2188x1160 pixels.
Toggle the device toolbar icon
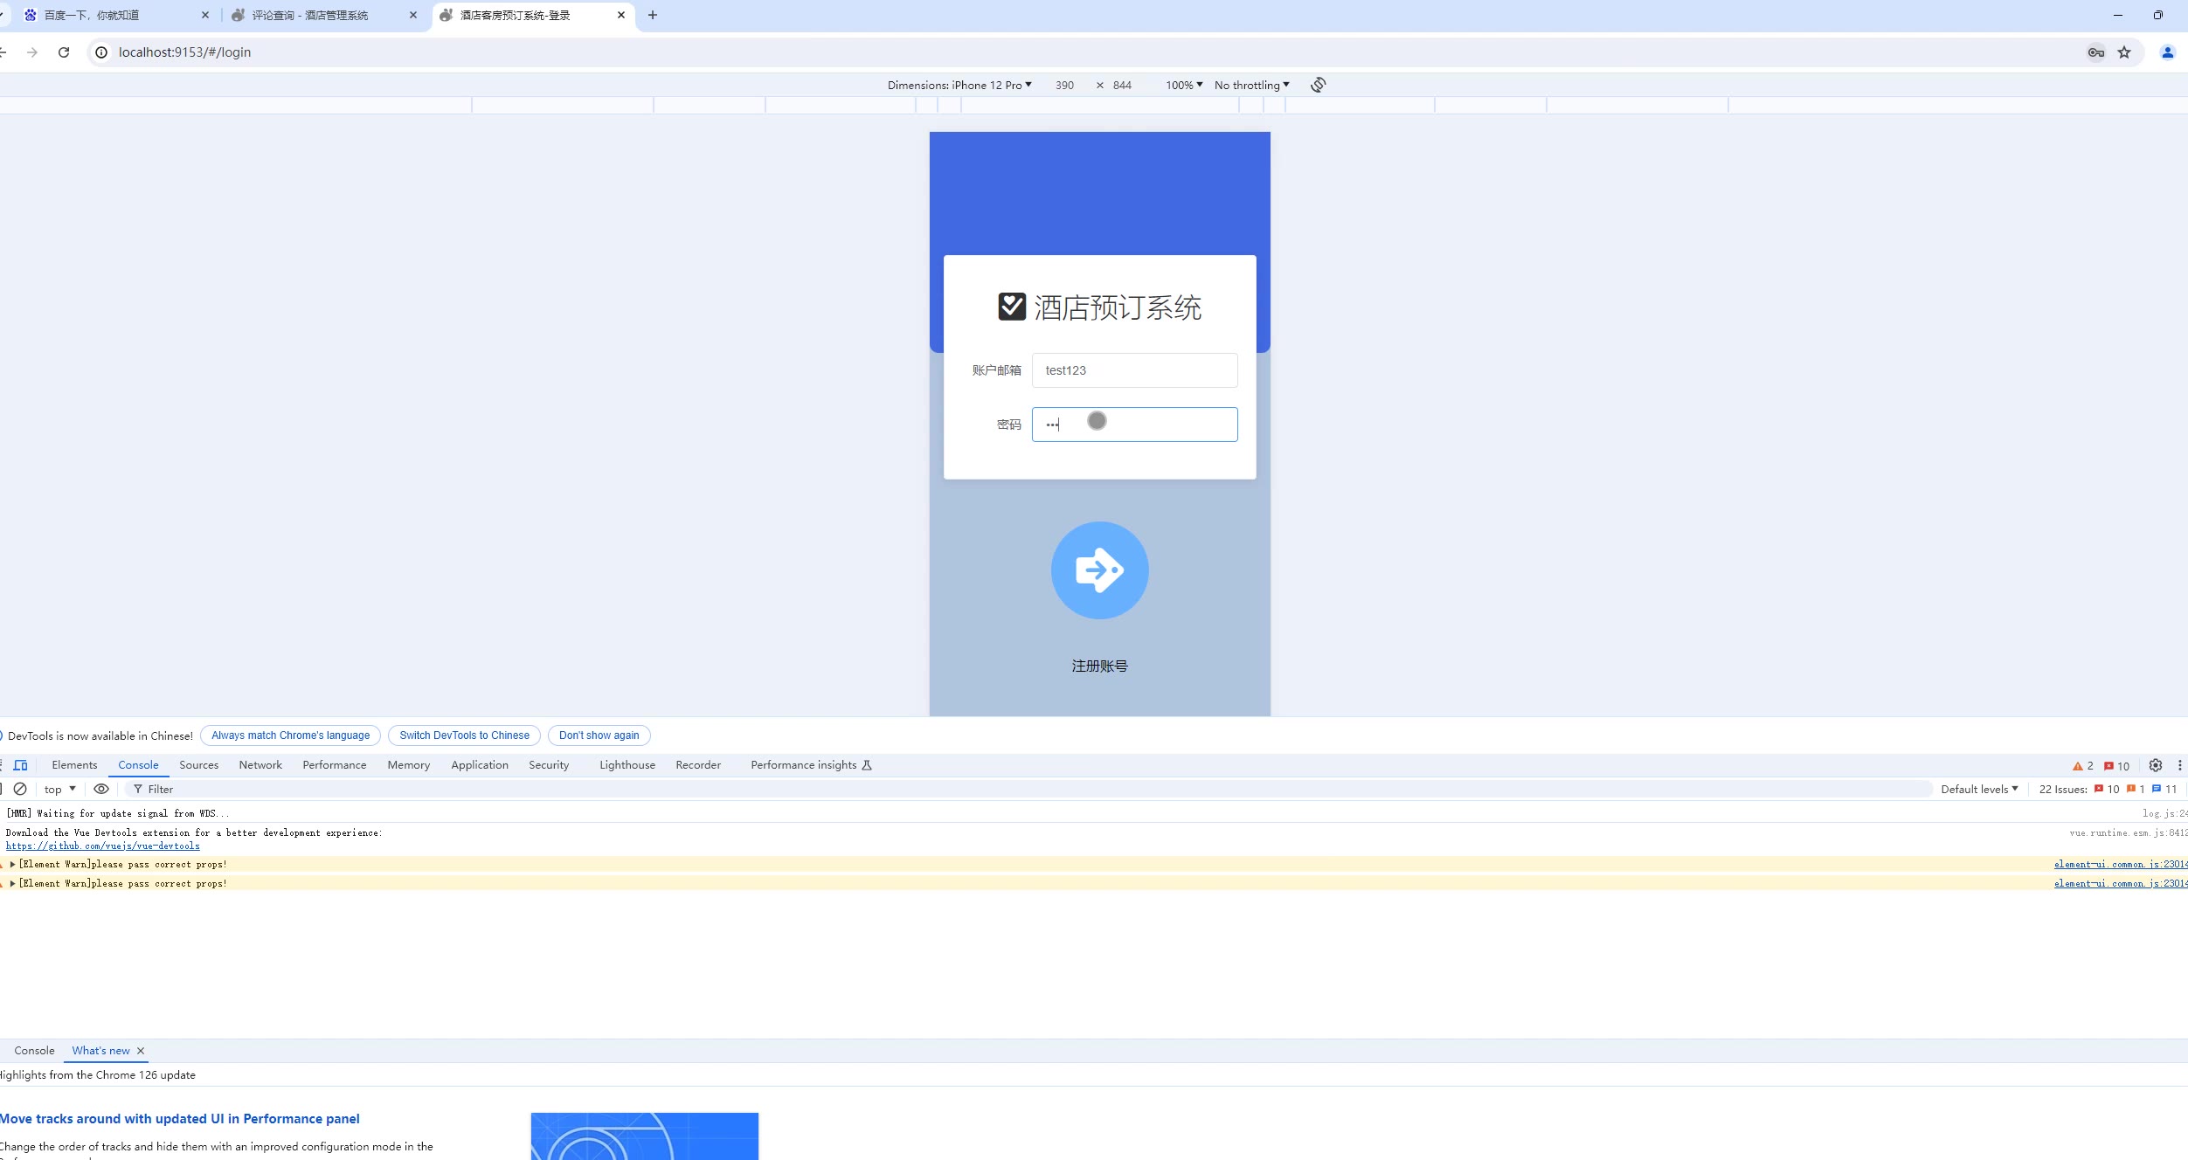click(21, 765)
